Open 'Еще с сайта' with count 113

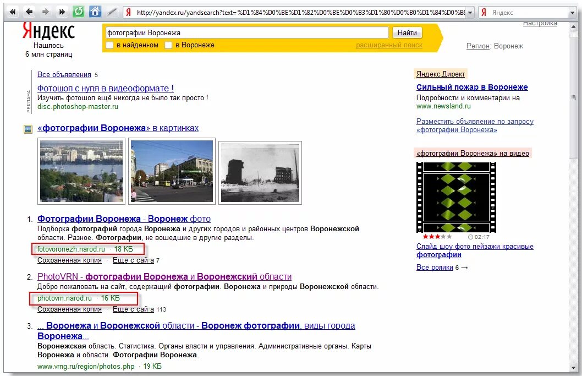coord(133,309)
